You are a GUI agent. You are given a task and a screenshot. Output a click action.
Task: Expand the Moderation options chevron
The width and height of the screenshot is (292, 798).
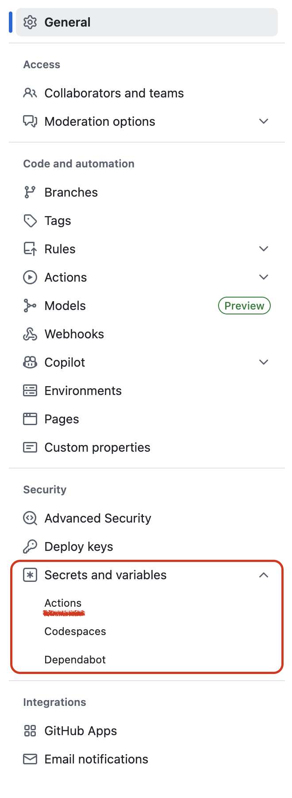[x=264, y=121]
